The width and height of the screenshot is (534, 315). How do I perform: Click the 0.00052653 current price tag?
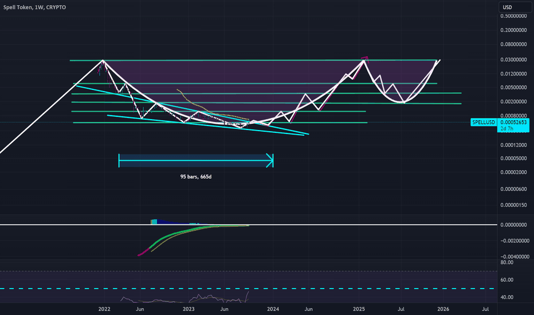click(x=513, y=122)
